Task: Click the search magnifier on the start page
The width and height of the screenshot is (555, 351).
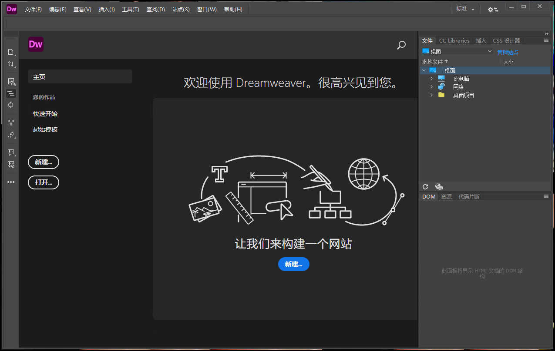Action: pyautogui.click(x=401, y=45)
